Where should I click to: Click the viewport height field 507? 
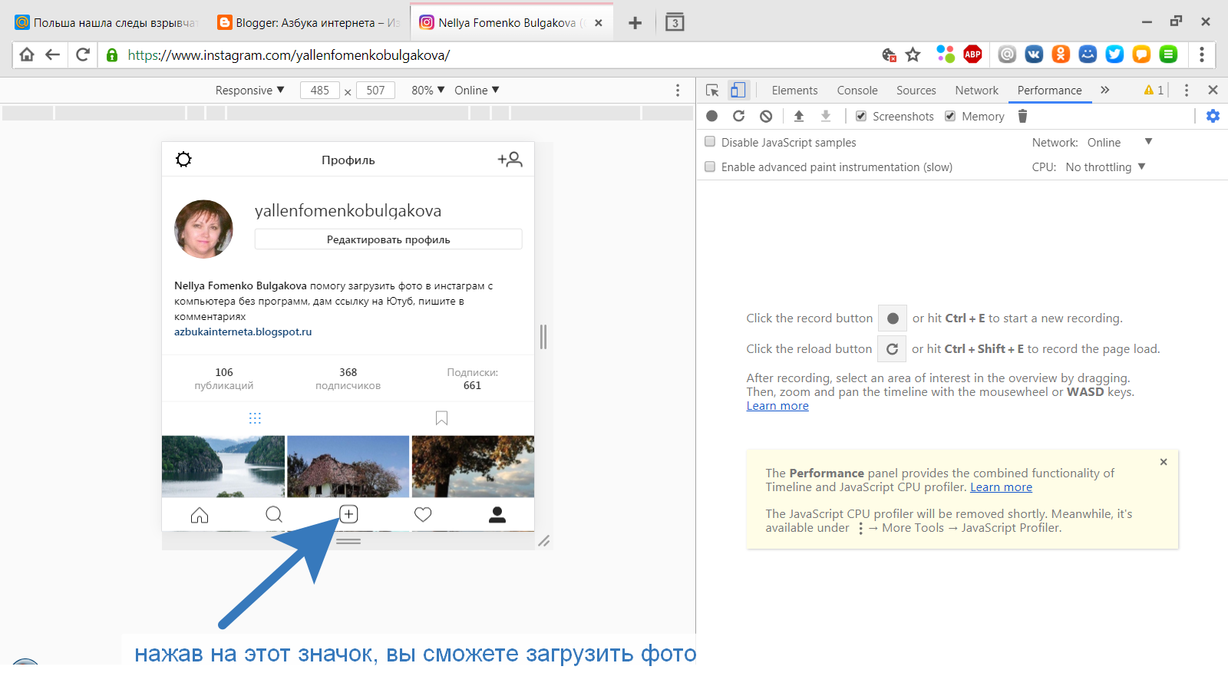(x=375, y=91)
